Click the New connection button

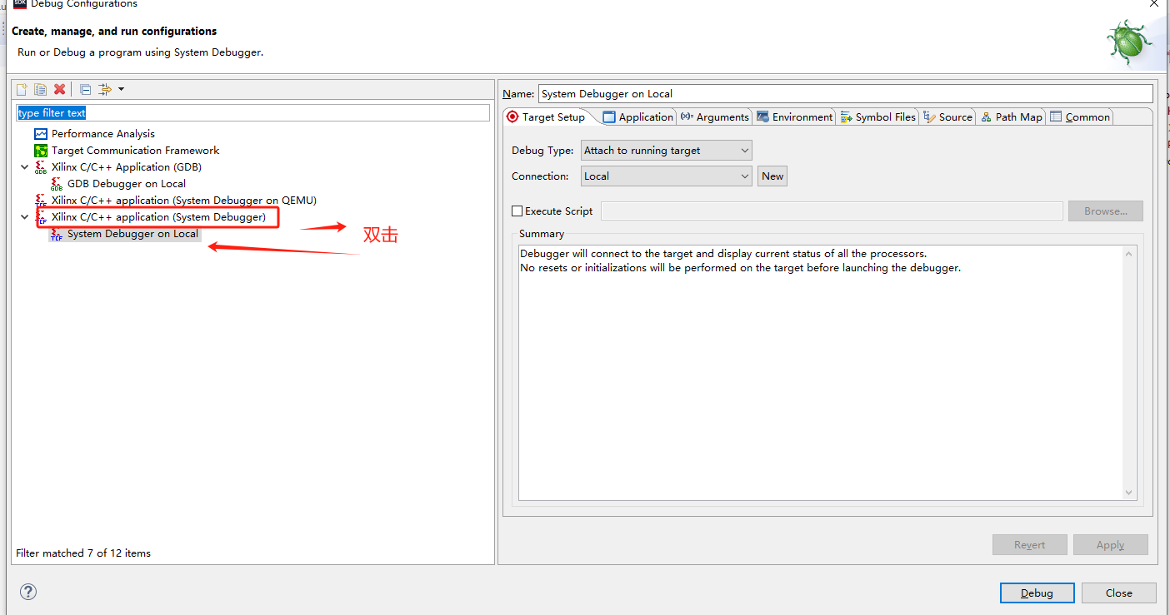pos(772,176)
